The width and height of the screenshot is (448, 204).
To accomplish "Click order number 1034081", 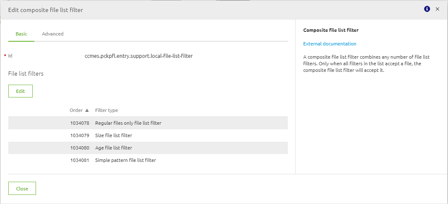I will pos(80,160).
